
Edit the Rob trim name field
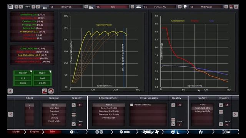tap(112, 7)
